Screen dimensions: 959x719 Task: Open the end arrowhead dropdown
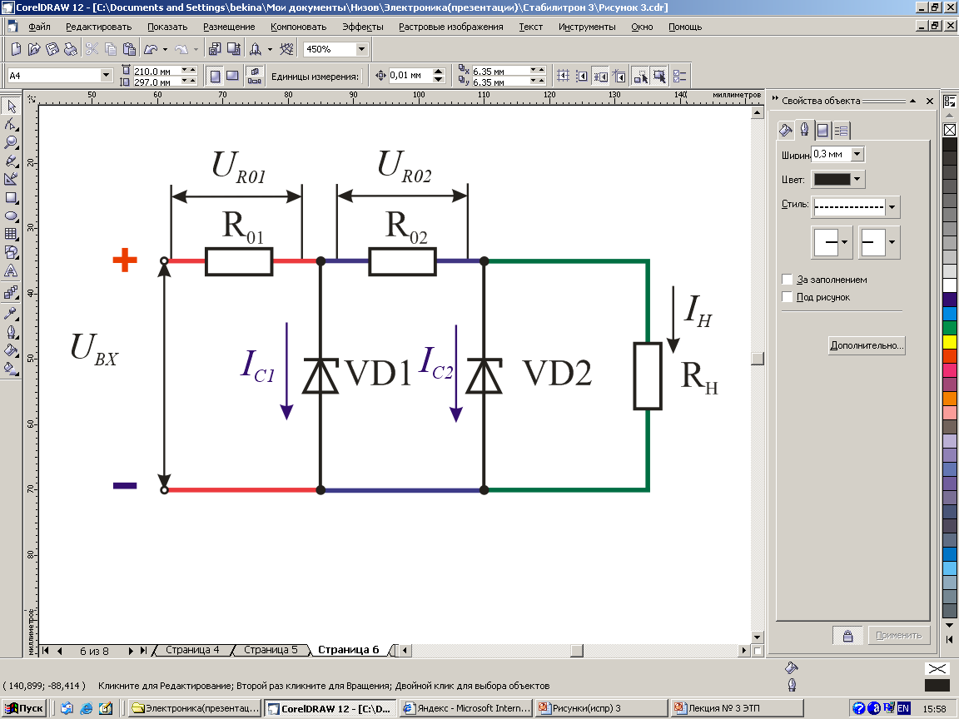tap(892, 242)
